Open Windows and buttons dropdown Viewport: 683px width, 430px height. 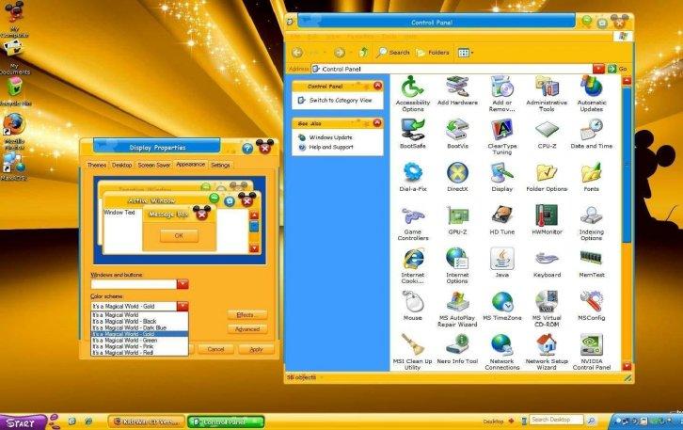[183, 284]
